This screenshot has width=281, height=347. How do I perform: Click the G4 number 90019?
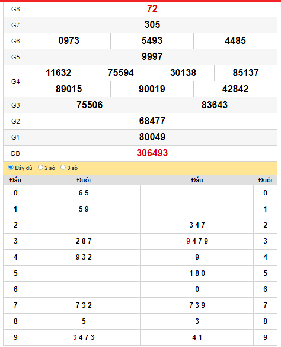tap(152, 89)
